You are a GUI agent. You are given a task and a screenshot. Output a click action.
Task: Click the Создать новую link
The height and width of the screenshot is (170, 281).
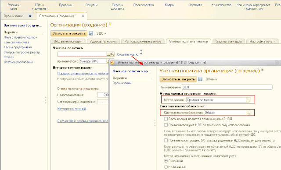pyautogui.click(x=128, y=54)
